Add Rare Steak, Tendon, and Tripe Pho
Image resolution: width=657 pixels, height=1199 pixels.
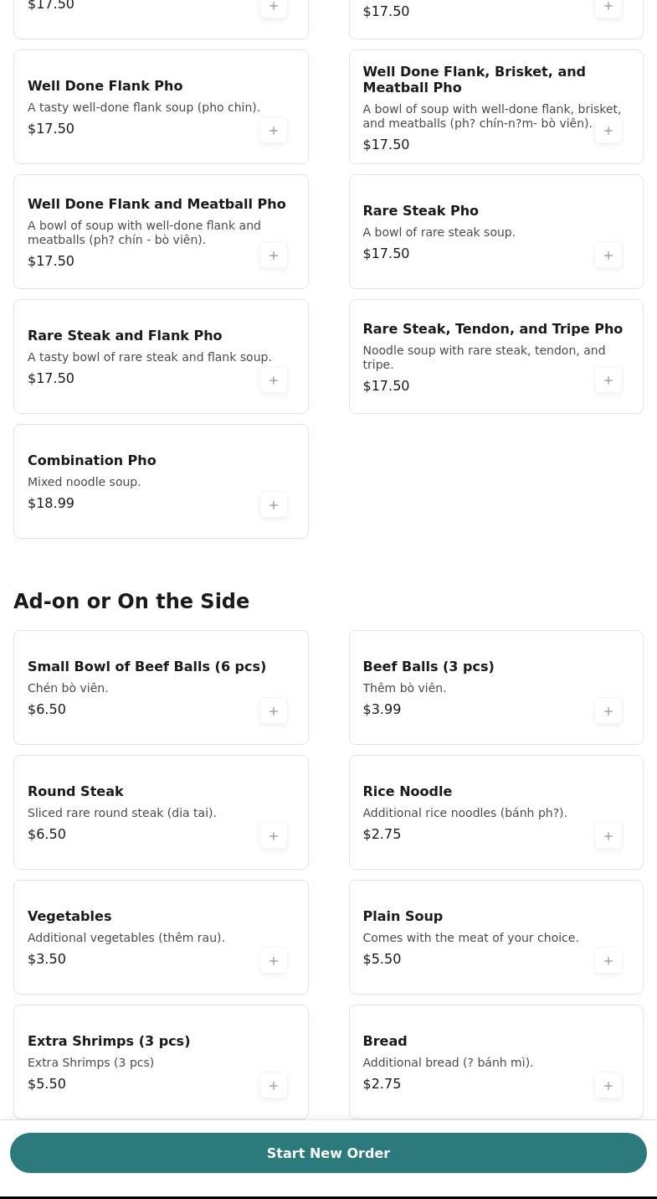point(608,380)
